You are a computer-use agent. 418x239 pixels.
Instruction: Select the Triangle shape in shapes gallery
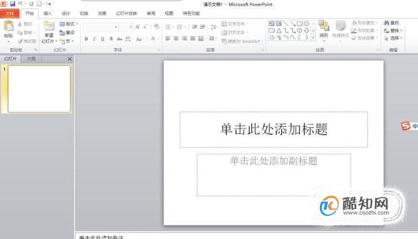(x=279, y=31)
